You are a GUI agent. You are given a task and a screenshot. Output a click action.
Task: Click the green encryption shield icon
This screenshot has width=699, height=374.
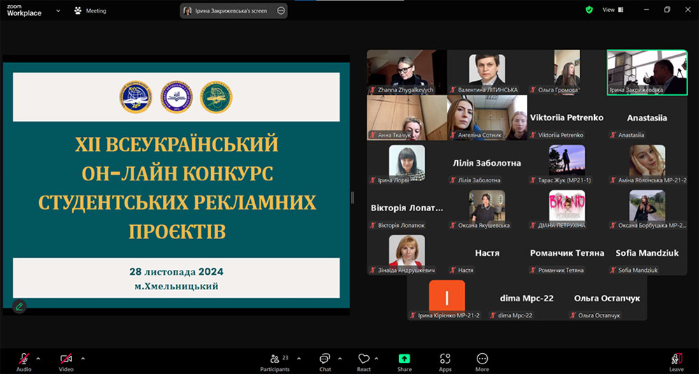(x=589, y=10)
